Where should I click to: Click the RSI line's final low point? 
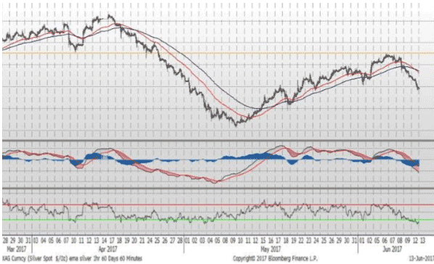coord(418,223)
